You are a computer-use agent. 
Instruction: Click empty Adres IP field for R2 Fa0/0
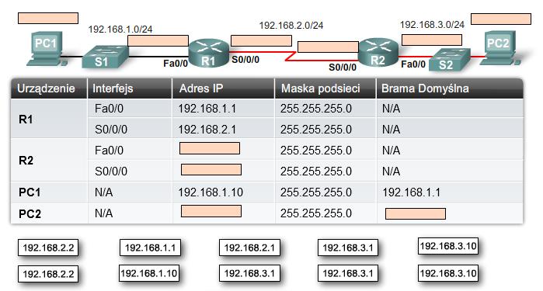[210, 148]
